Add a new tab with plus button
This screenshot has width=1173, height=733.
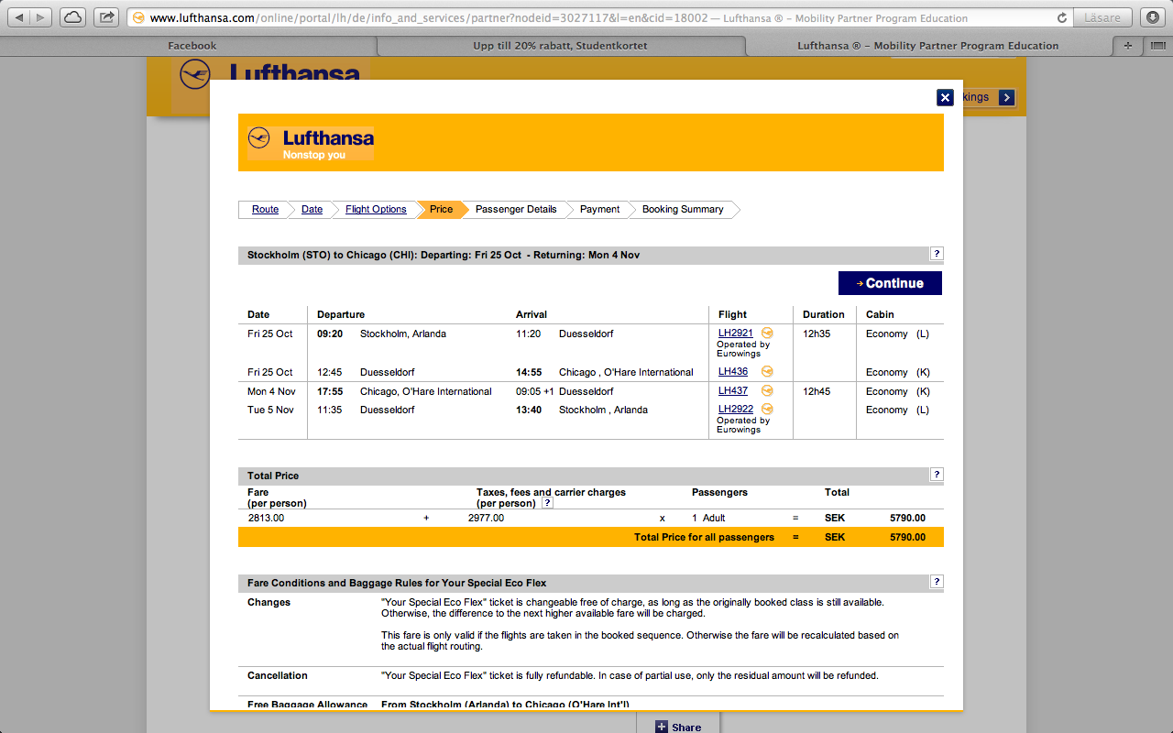[1127, 46]
